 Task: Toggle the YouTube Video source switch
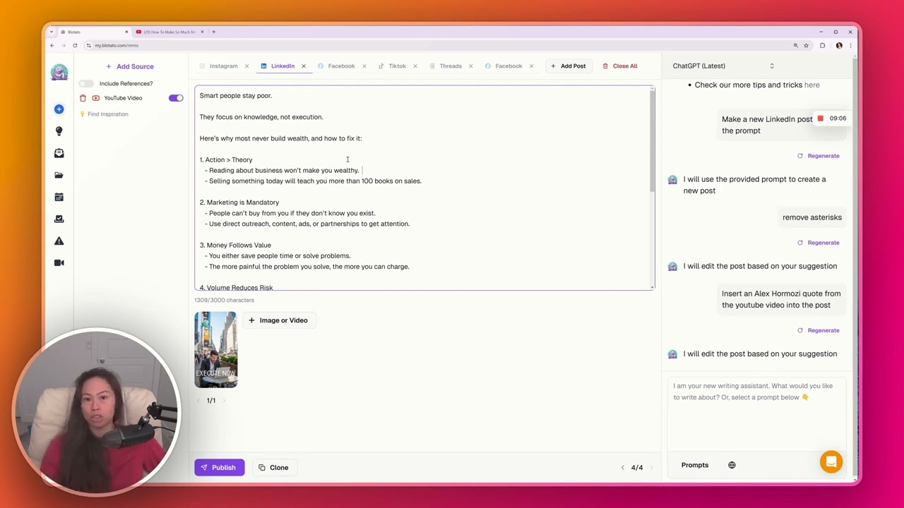click(x=176, y=98)
